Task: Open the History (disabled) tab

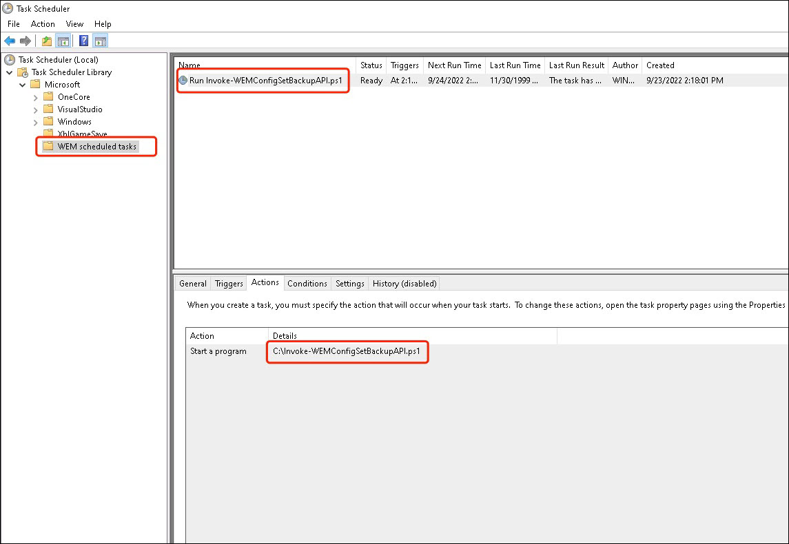Action: [404, 284]
